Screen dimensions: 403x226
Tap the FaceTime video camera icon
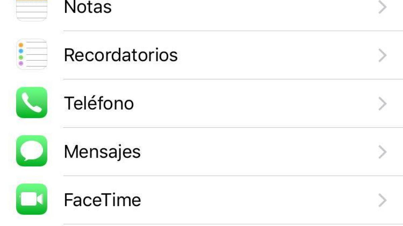[x=32, y=199]
